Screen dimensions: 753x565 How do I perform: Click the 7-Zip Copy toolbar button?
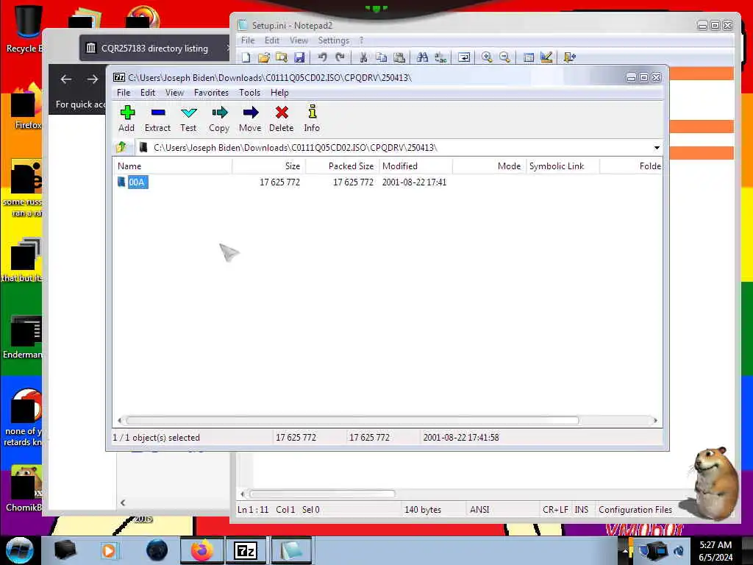pos(219,118)
